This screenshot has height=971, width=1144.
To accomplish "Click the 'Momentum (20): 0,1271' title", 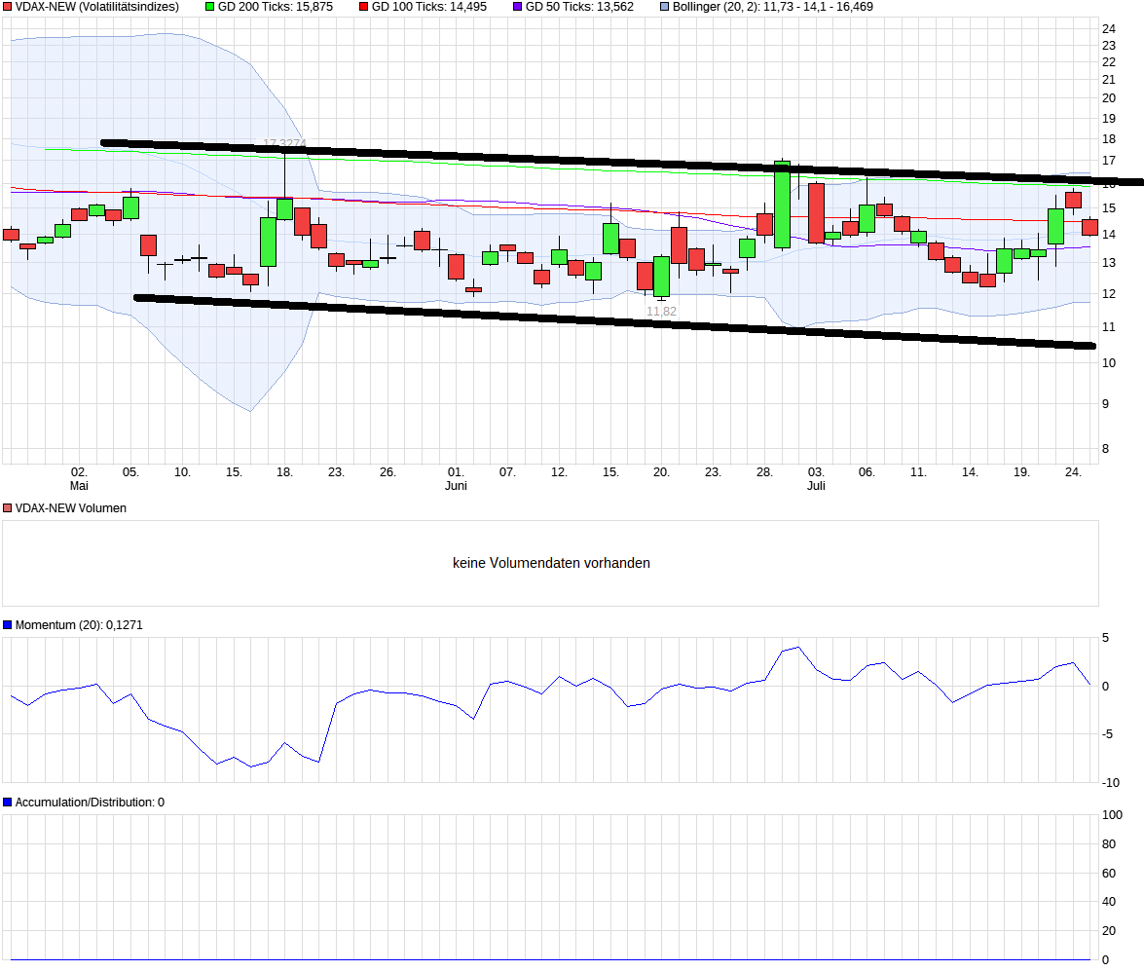I will [x=79, y=625].
